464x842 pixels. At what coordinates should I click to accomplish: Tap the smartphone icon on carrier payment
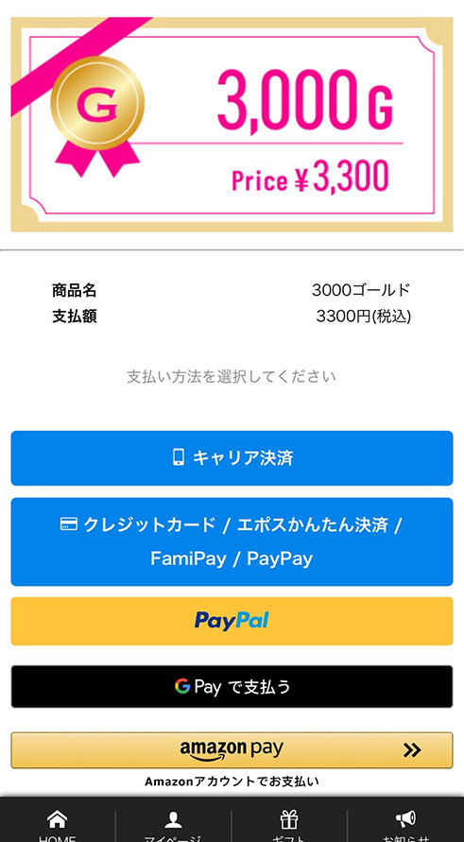click(179, 457)
